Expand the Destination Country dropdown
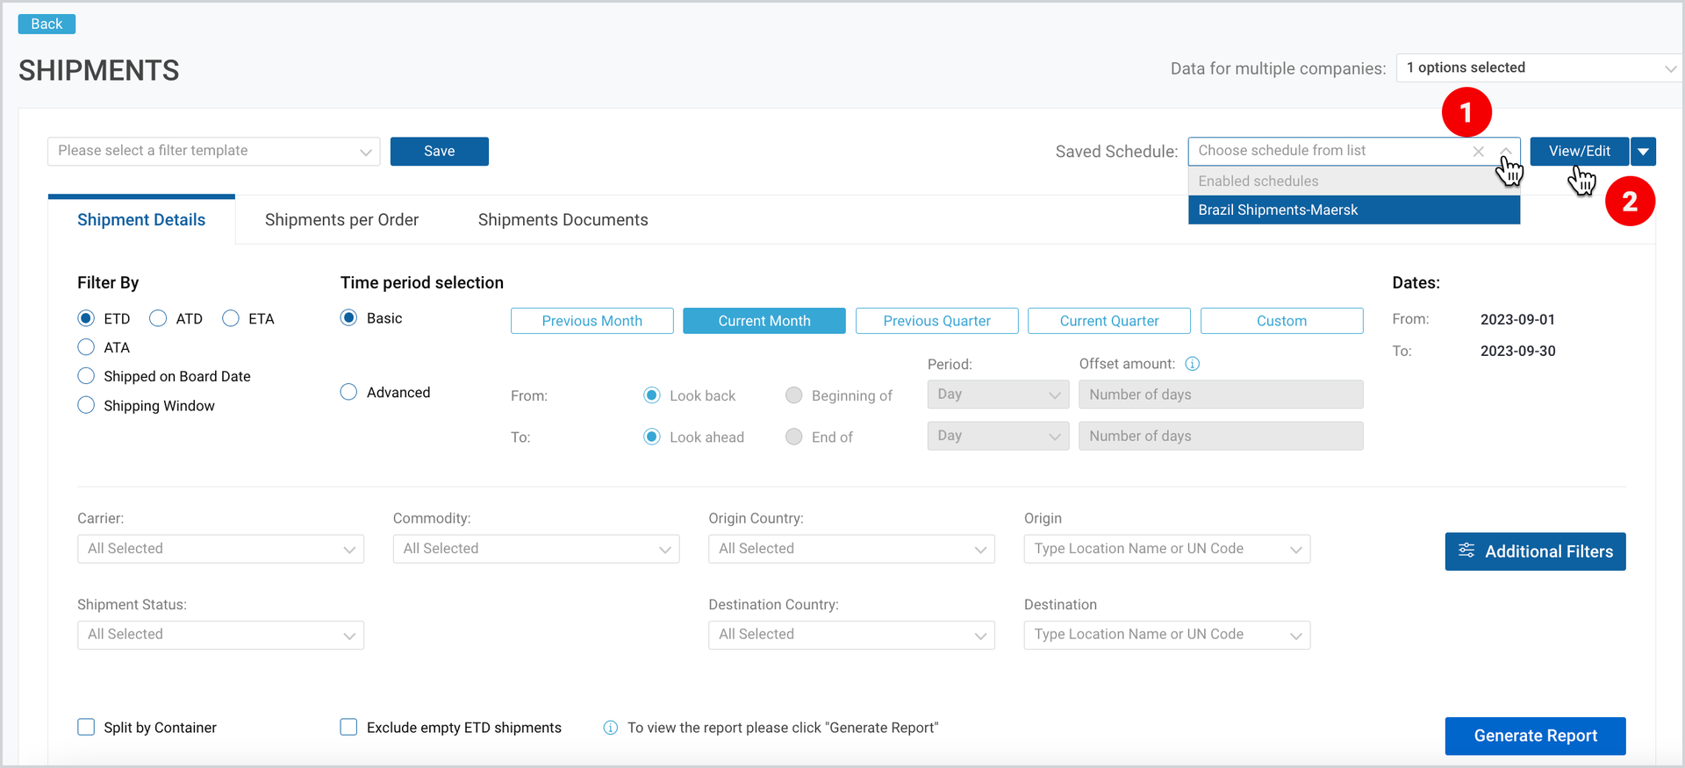 [851, 635]
